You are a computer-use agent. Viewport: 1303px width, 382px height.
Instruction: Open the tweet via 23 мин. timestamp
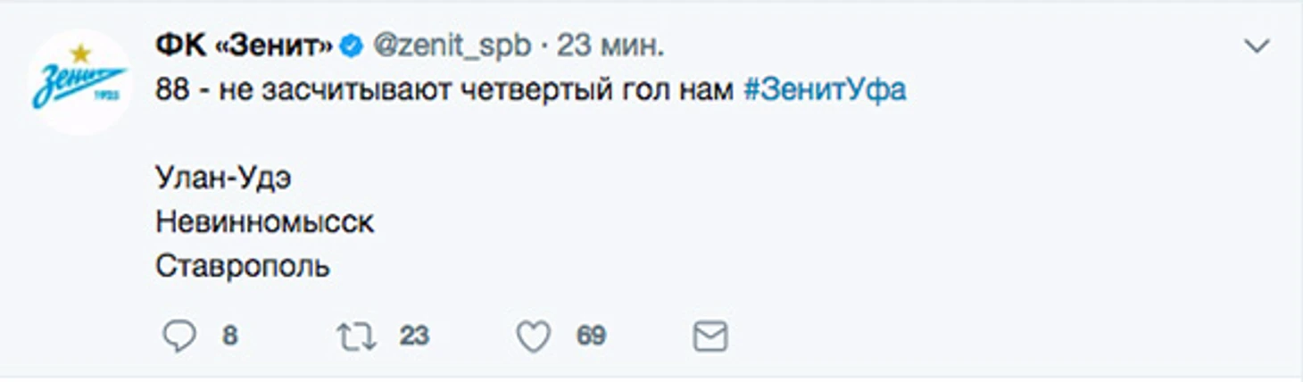[610, 46]
